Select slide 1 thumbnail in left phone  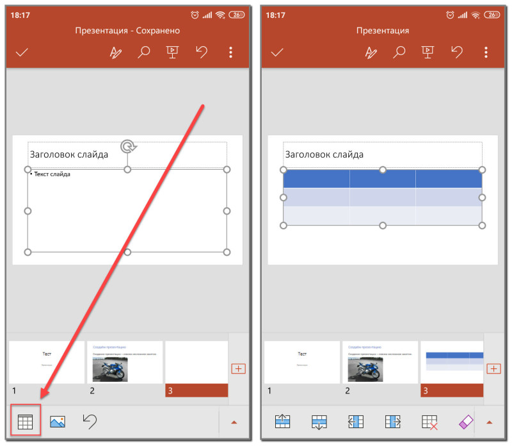pyautogui.click(x=47, y=362)
